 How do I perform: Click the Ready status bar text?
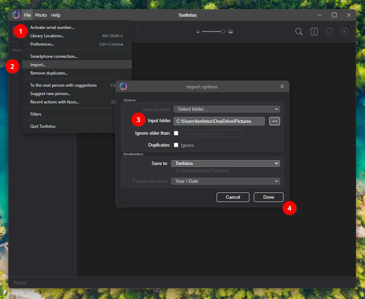21,283
